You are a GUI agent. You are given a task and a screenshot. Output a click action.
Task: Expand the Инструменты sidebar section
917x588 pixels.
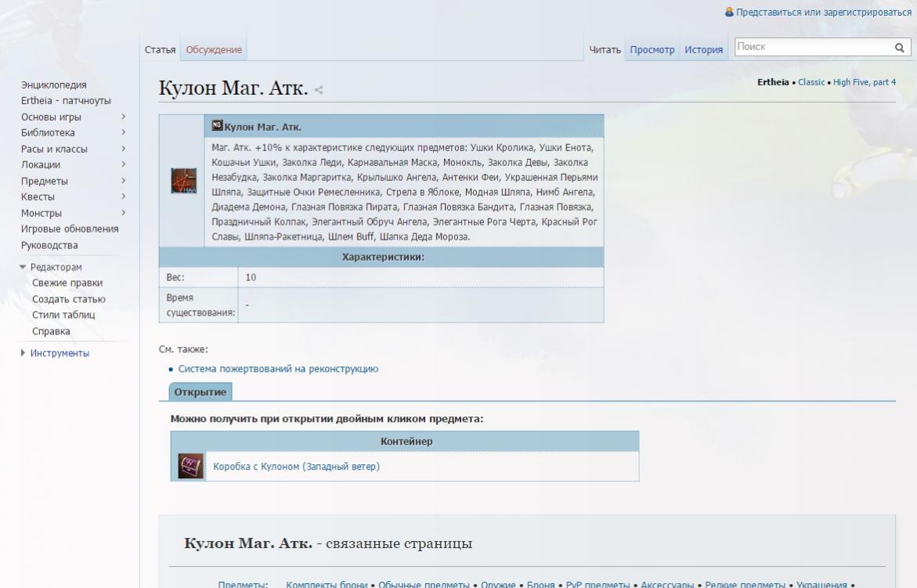(23, 353)
